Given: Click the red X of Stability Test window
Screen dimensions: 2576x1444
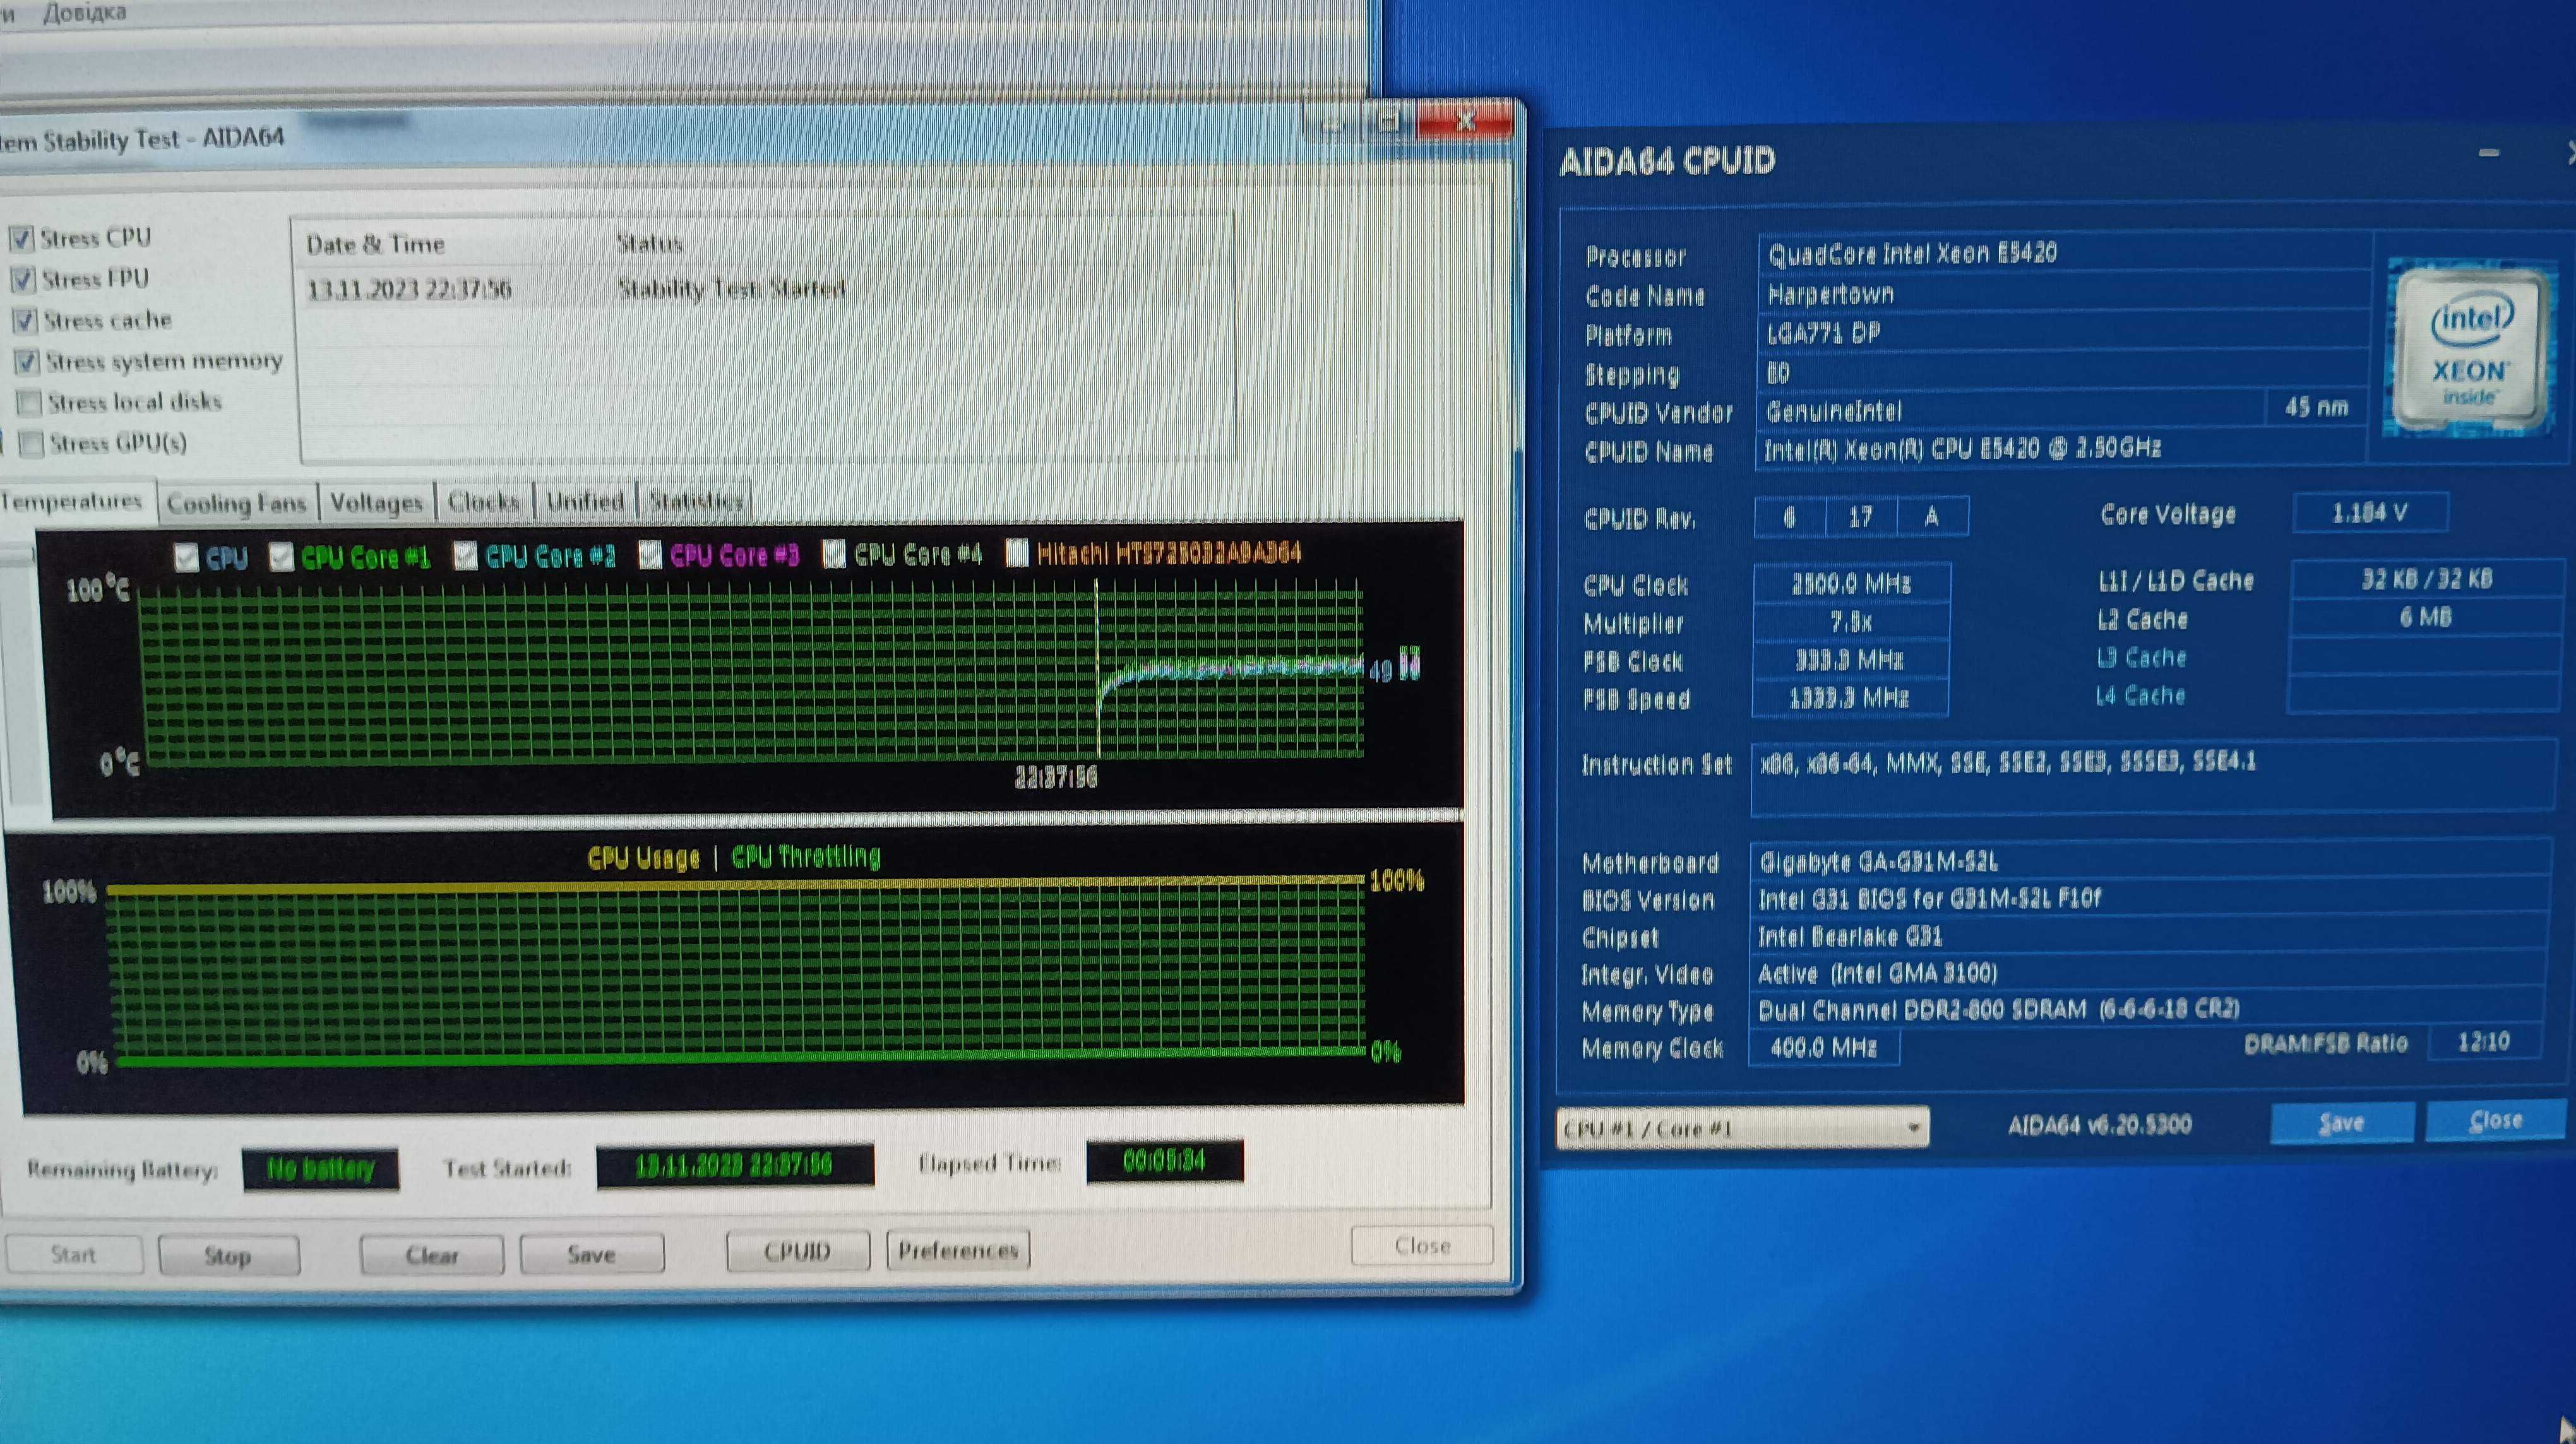Looking at the screenshot, I should point(1465,122).
